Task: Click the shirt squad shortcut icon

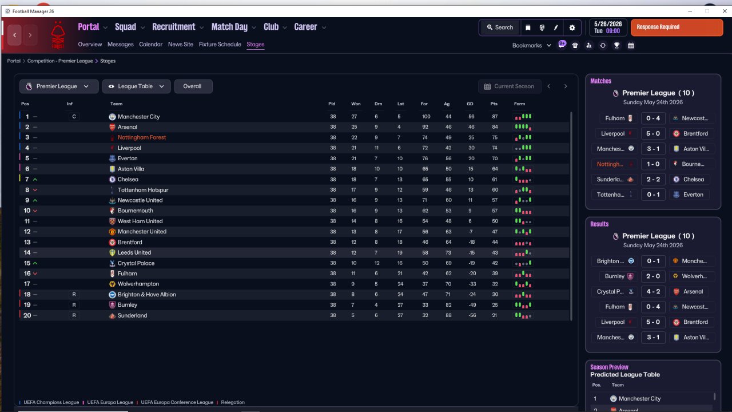Action: pos(575,46)
